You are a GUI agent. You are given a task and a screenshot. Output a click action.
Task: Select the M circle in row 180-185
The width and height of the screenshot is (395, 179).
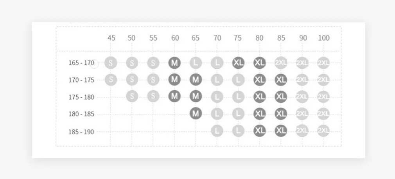196,114
